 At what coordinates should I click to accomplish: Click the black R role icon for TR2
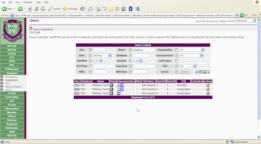[x=111, y=89]
